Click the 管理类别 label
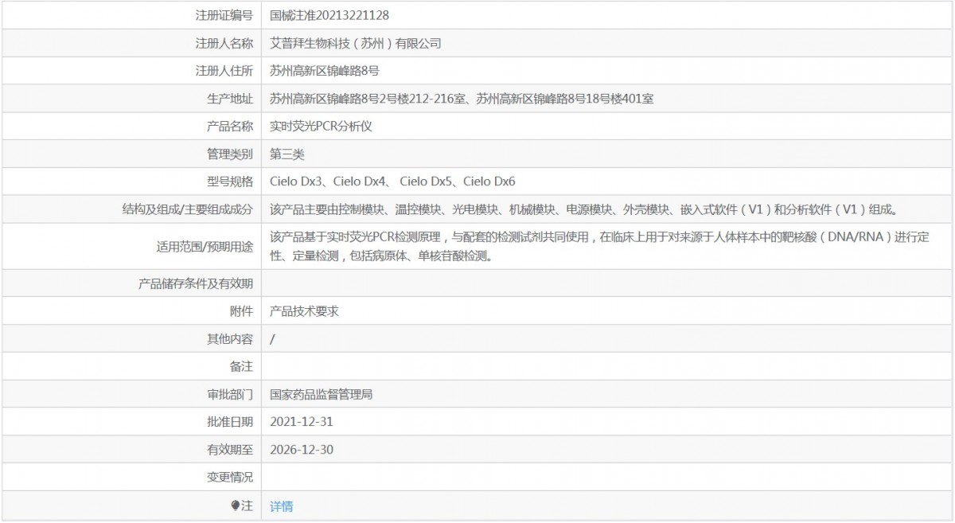 tap(230, 154)
